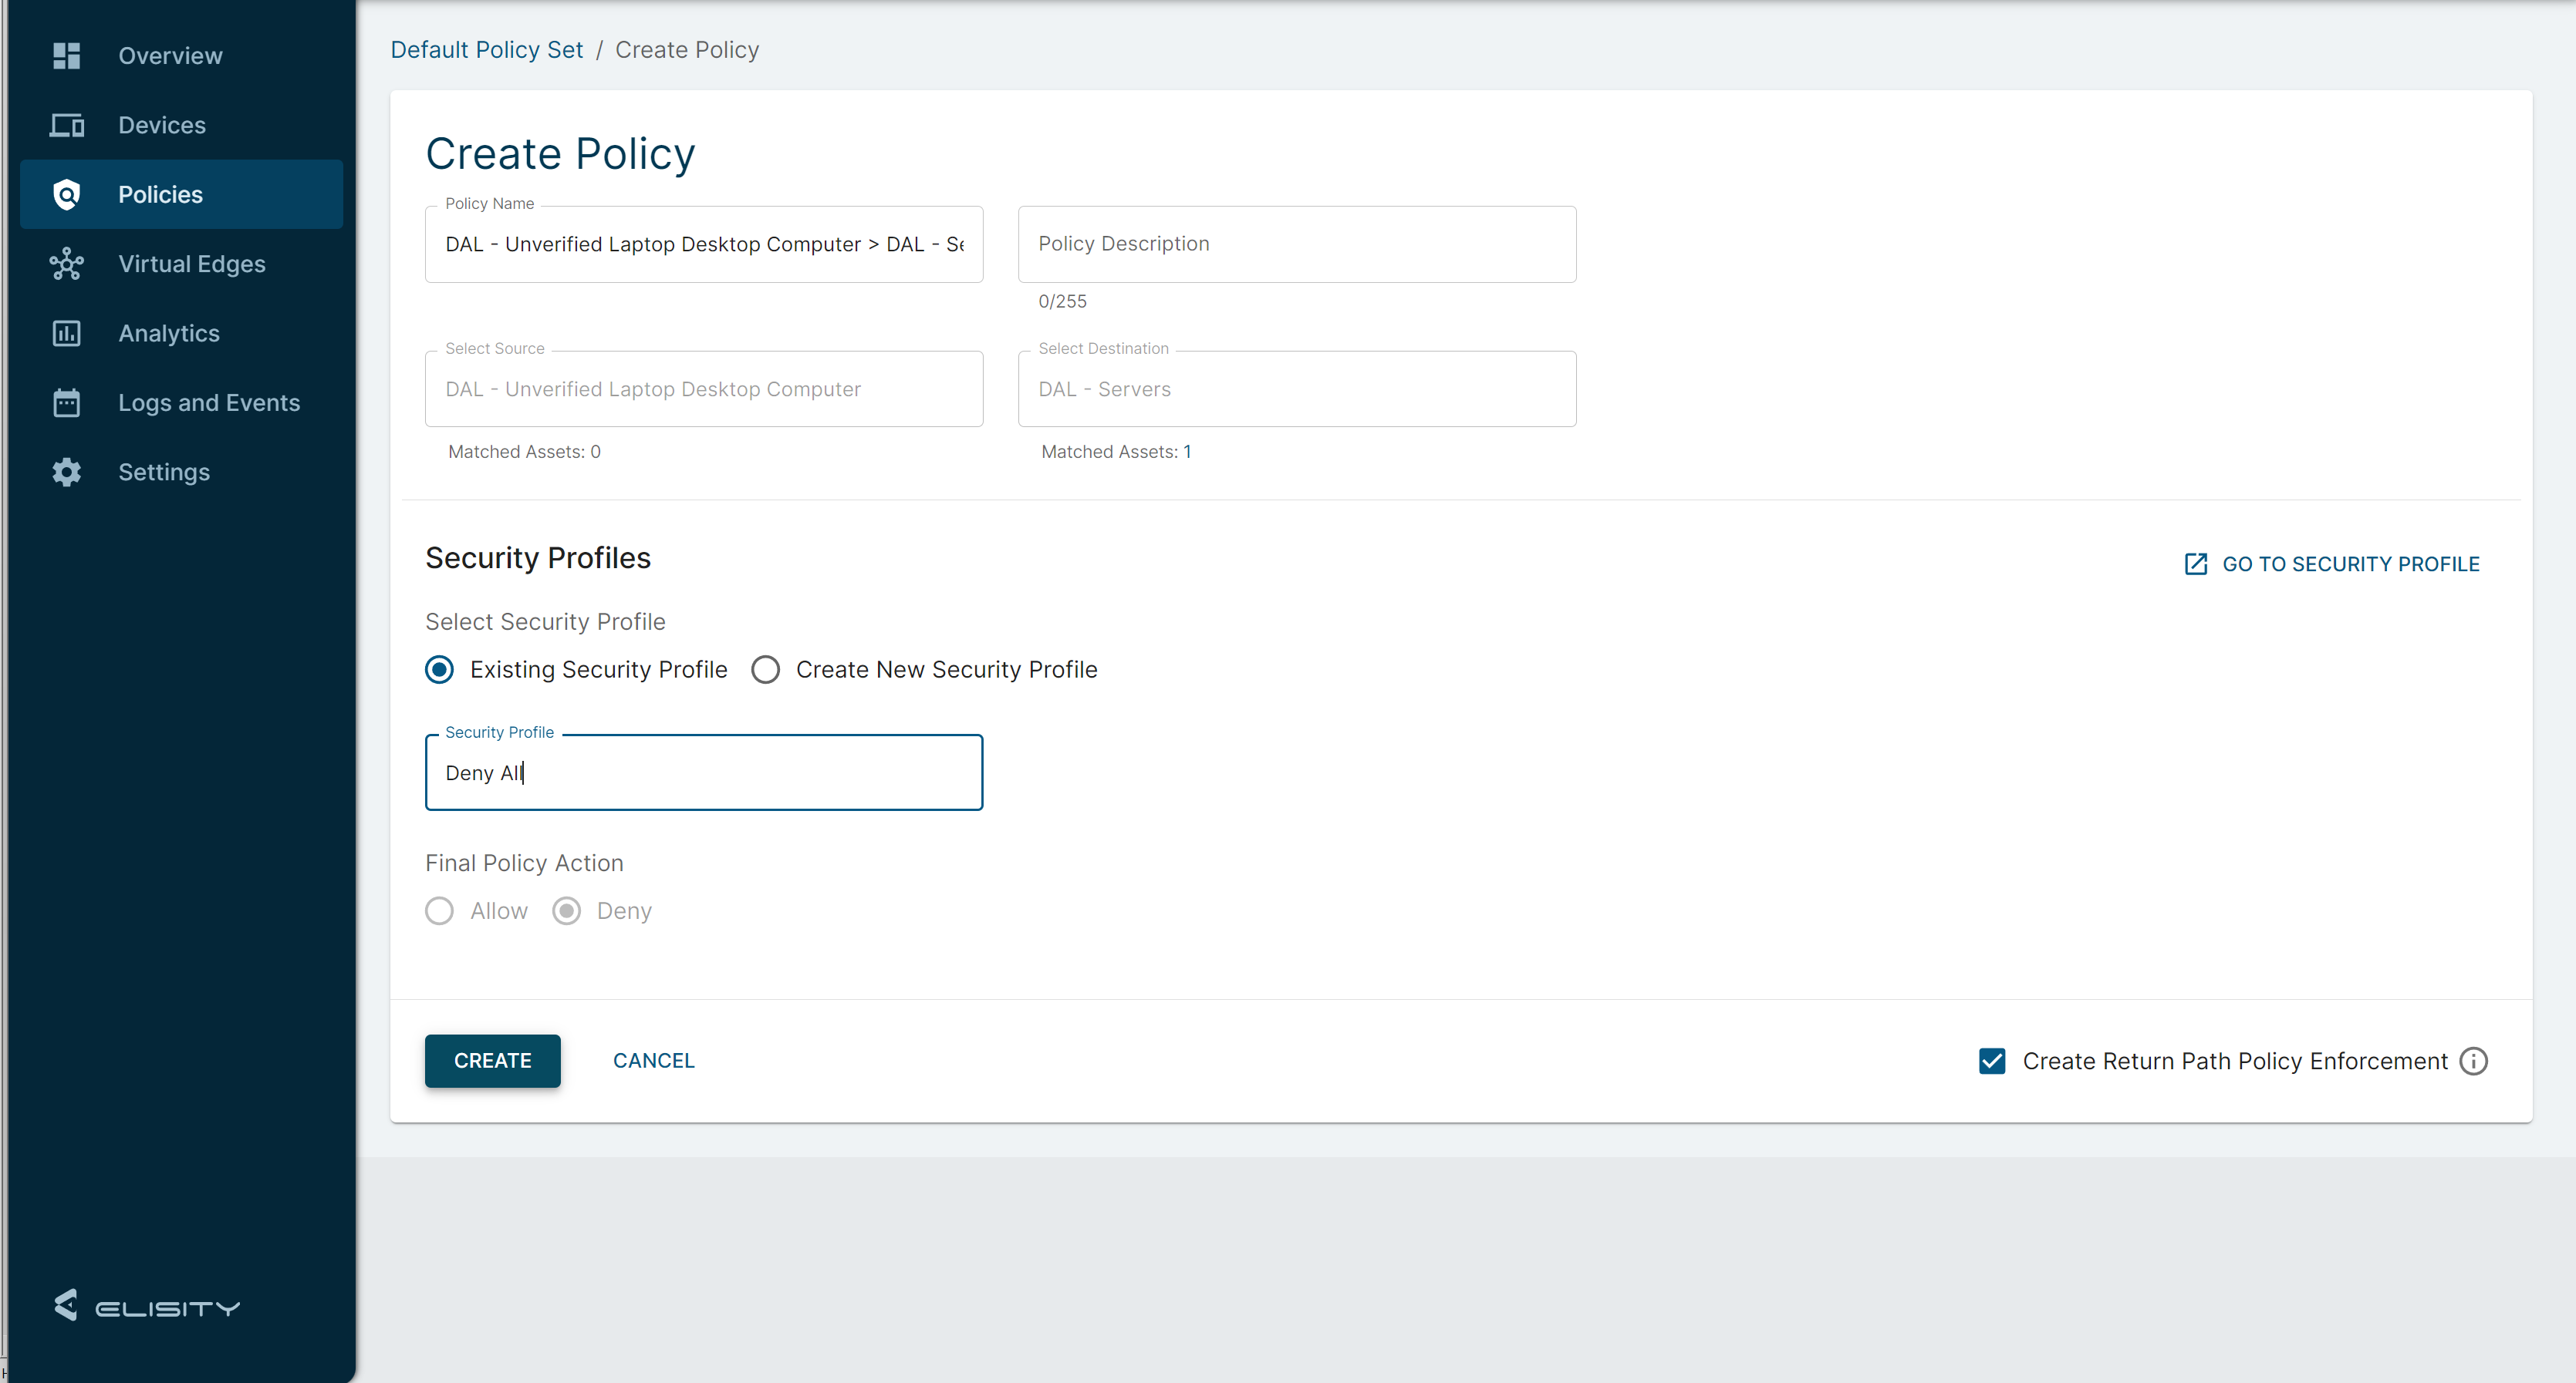Click the Elisity logo at sidebar bottom
The image size is (2576, 1383).
coord(146,1305)
